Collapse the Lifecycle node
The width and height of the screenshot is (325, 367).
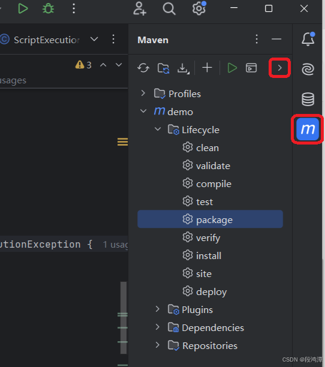(x=158, y=129)
